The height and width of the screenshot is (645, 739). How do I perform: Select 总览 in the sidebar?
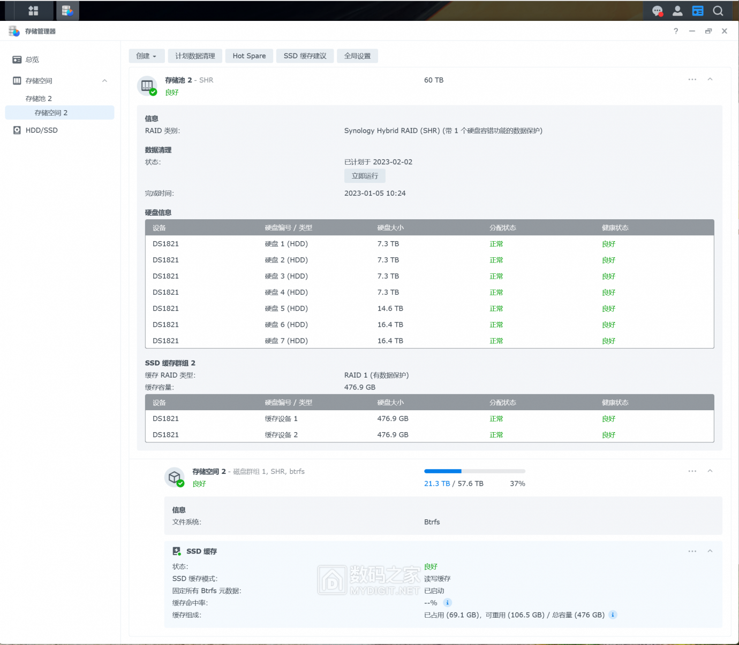pyautogui.click(x=32, y=59)
